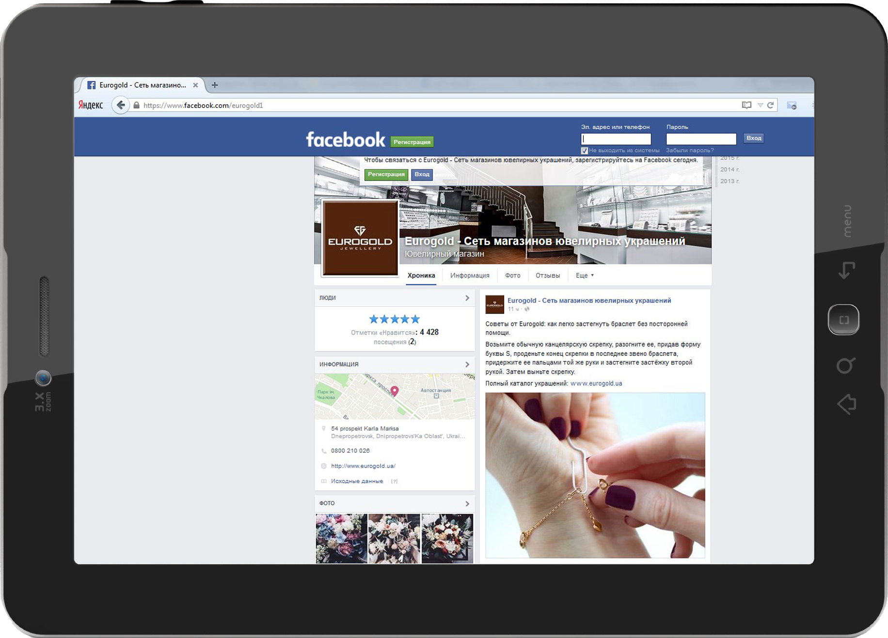Jump to 2013 г. in timeline

[729, 181]
